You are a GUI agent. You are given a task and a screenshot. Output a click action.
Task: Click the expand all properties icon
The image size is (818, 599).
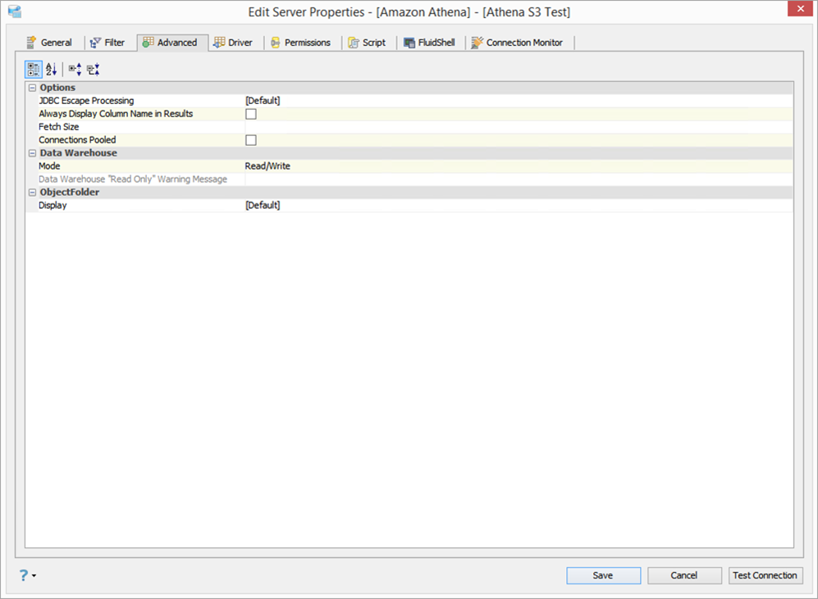(75, 70)
